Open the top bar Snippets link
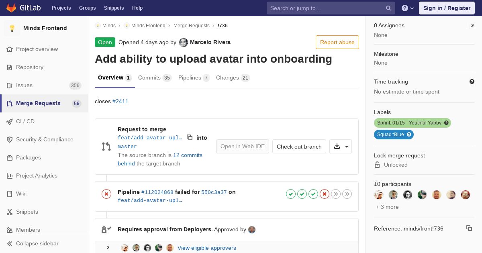The width and height of the screenshot is (482, 253). click(114, 8)
